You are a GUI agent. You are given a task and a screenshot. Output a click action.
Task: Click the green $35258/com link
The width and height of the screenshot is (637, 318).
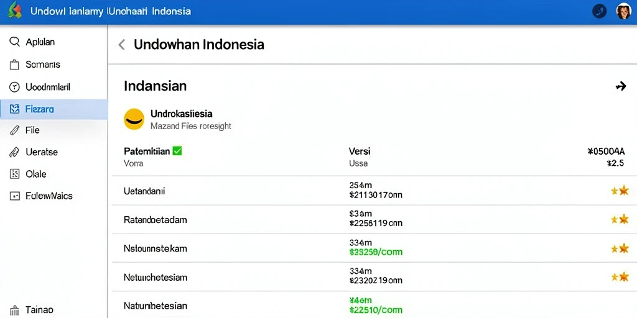(376, 252)
